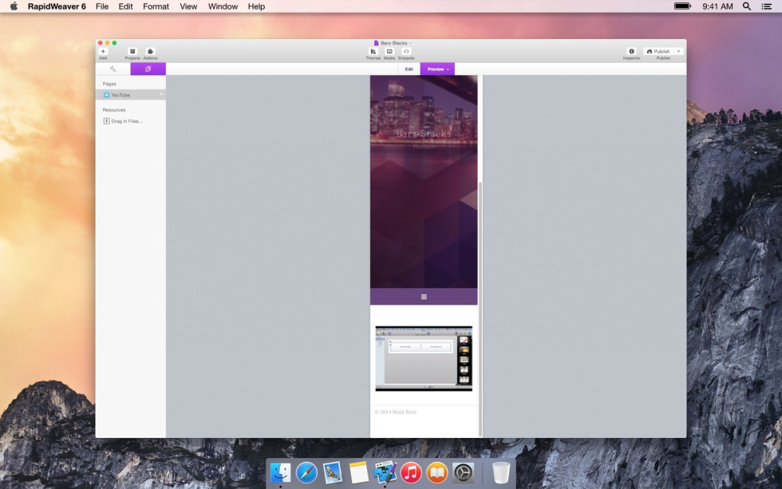The height and width of the screenshot is (489, 782).
Task: Click the Publish button
Action: click(658, 51)
